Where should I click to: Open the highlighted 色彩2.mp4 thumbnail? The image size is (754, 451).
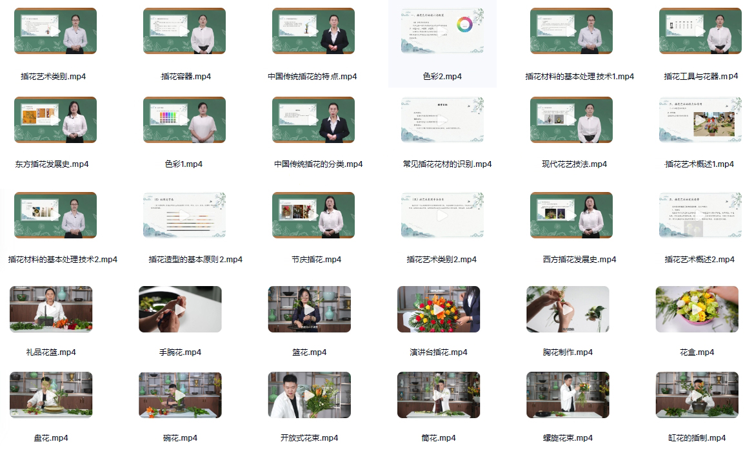[442, 31]
